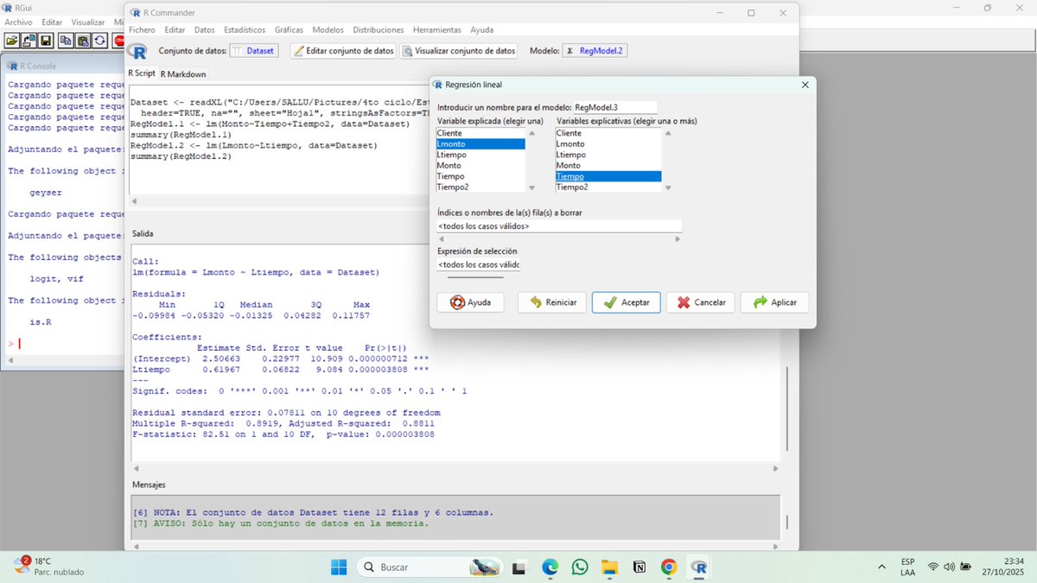This screenshot has width=1037, height=583.
Task: Click the paste icon in RGui toolbar
Action: pos(83,40)
